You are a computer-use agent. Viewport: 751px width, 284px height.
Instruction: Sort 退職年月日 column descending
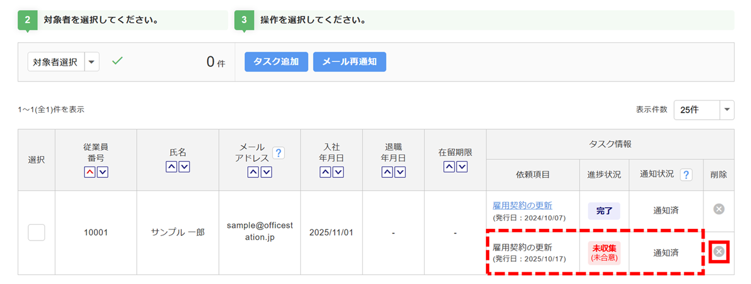pos(400,172)
